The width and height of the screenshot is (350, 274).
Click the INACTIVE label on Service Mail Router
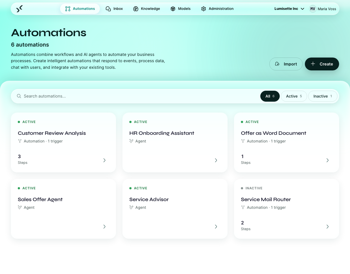pos(254,188)
